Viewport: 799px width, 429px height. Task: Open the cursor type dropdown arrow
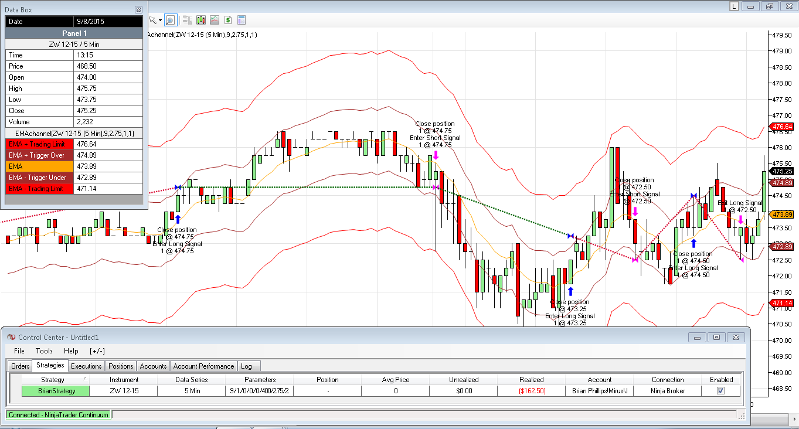160,21
